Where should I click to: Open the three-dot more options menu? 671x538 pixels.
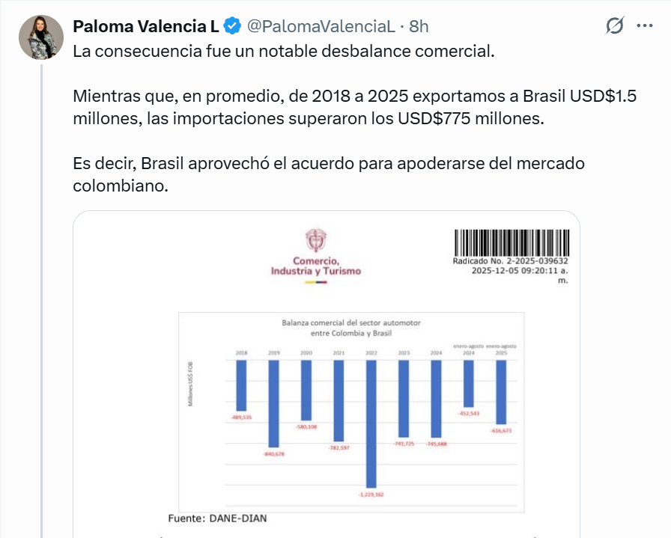644,26
